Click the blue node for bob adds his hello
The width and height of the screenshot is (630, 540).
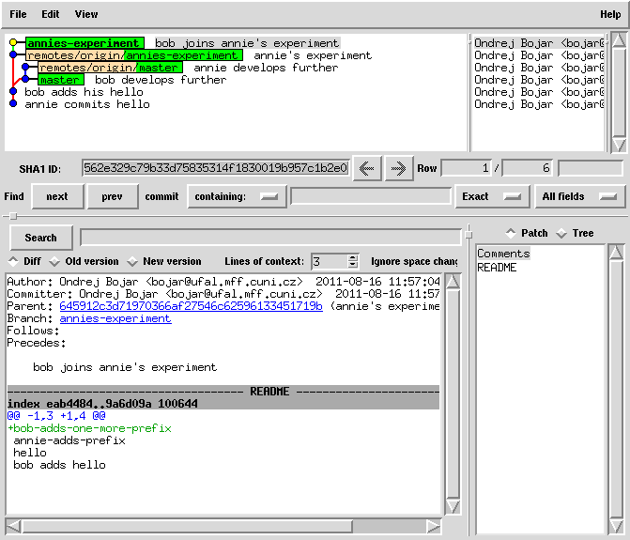point(13,92)
